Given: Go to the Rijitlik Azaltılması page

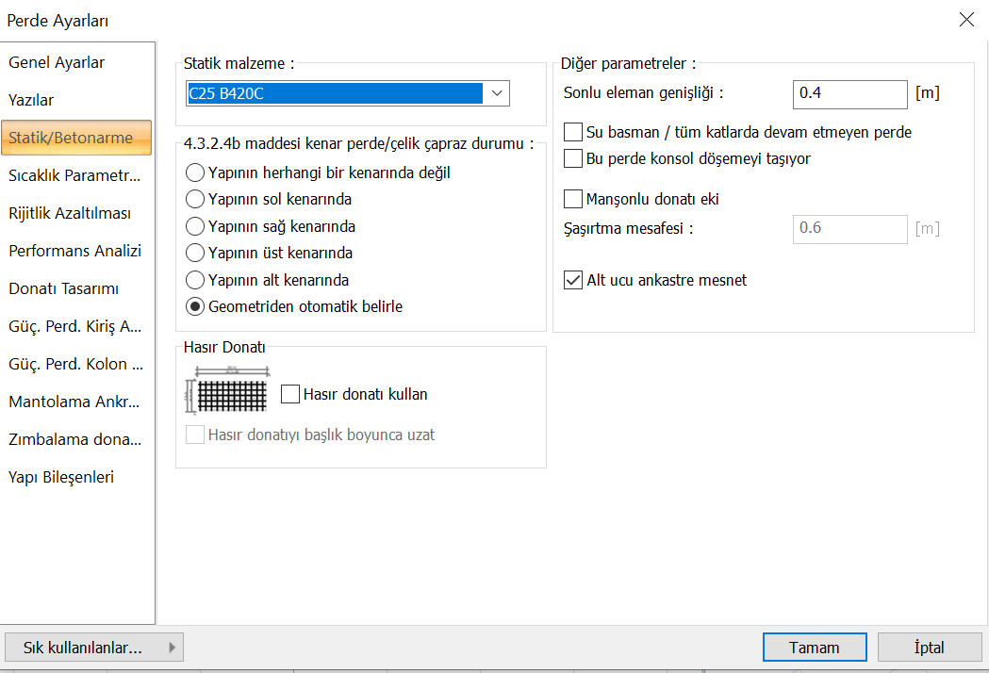Looking at the screenshot, I should click(x=77, y=213).
